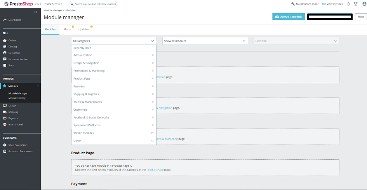Switch to the Updates tab
Screen dimensions: 367x190
[83, 30]
